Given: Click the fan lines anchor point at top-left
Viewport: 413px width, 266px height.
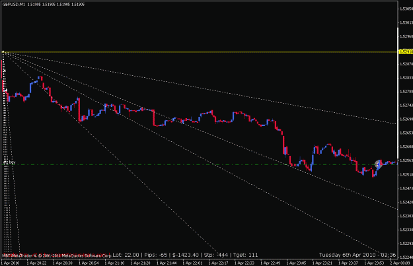Looking at the screenshot, I should pos(3,52).
